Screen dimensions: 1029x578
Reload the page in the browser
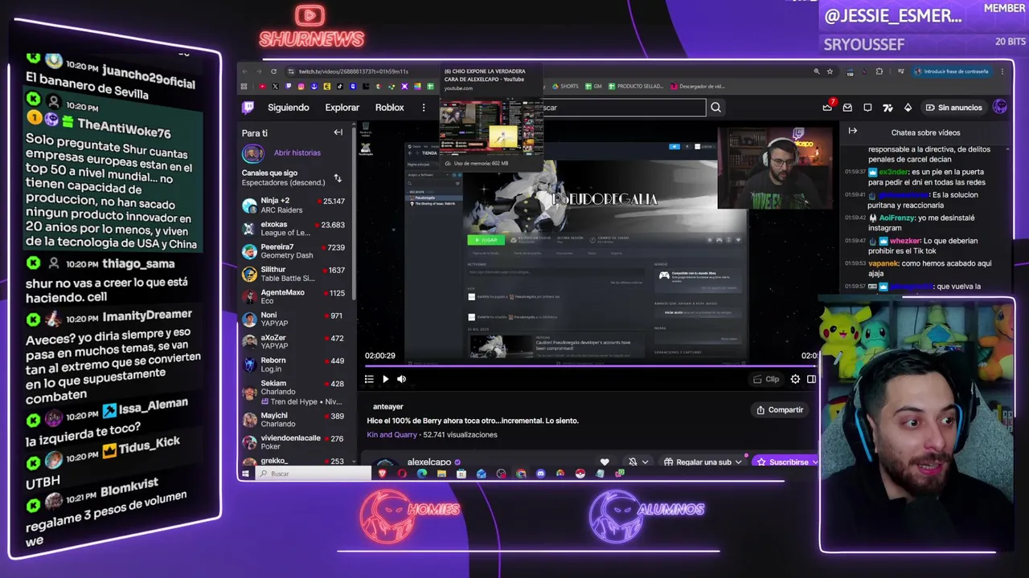point(273,71)
